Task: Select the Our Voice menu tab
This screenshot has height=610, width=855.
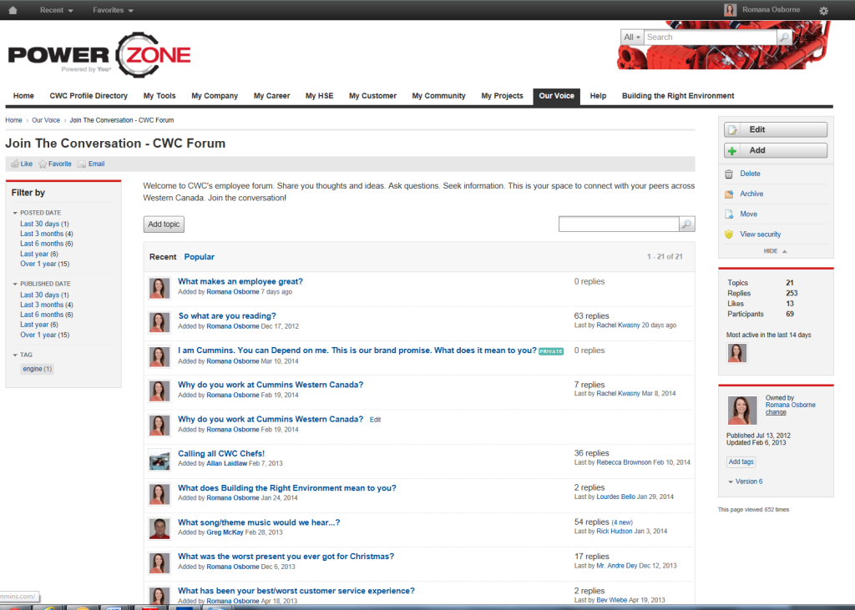Action: click(x=556, y=96)
